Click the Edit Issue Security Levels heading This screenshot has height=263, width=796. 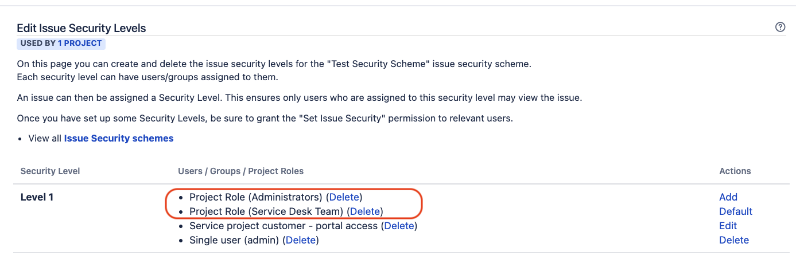tap(81, 28)
